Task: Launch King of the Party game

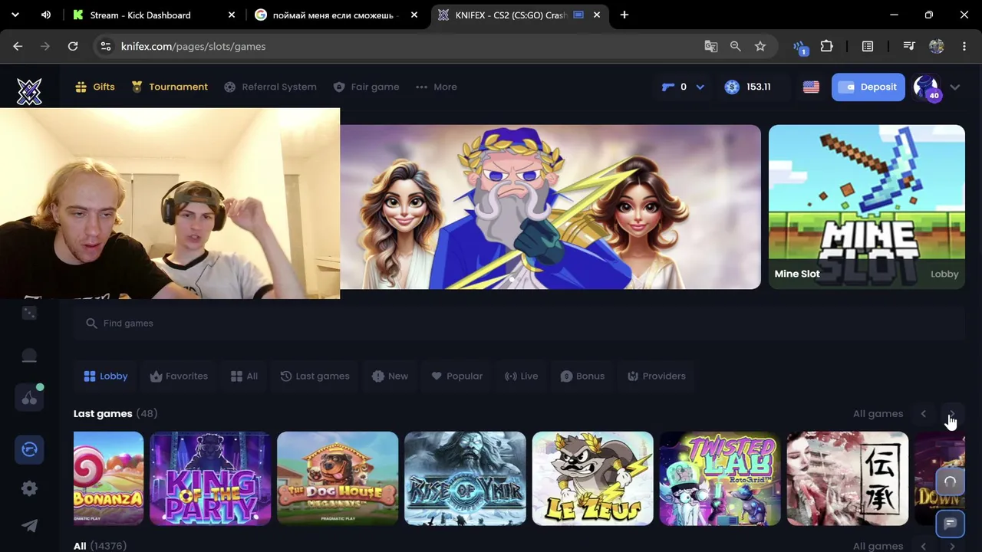Action: [x=210, y=478]
